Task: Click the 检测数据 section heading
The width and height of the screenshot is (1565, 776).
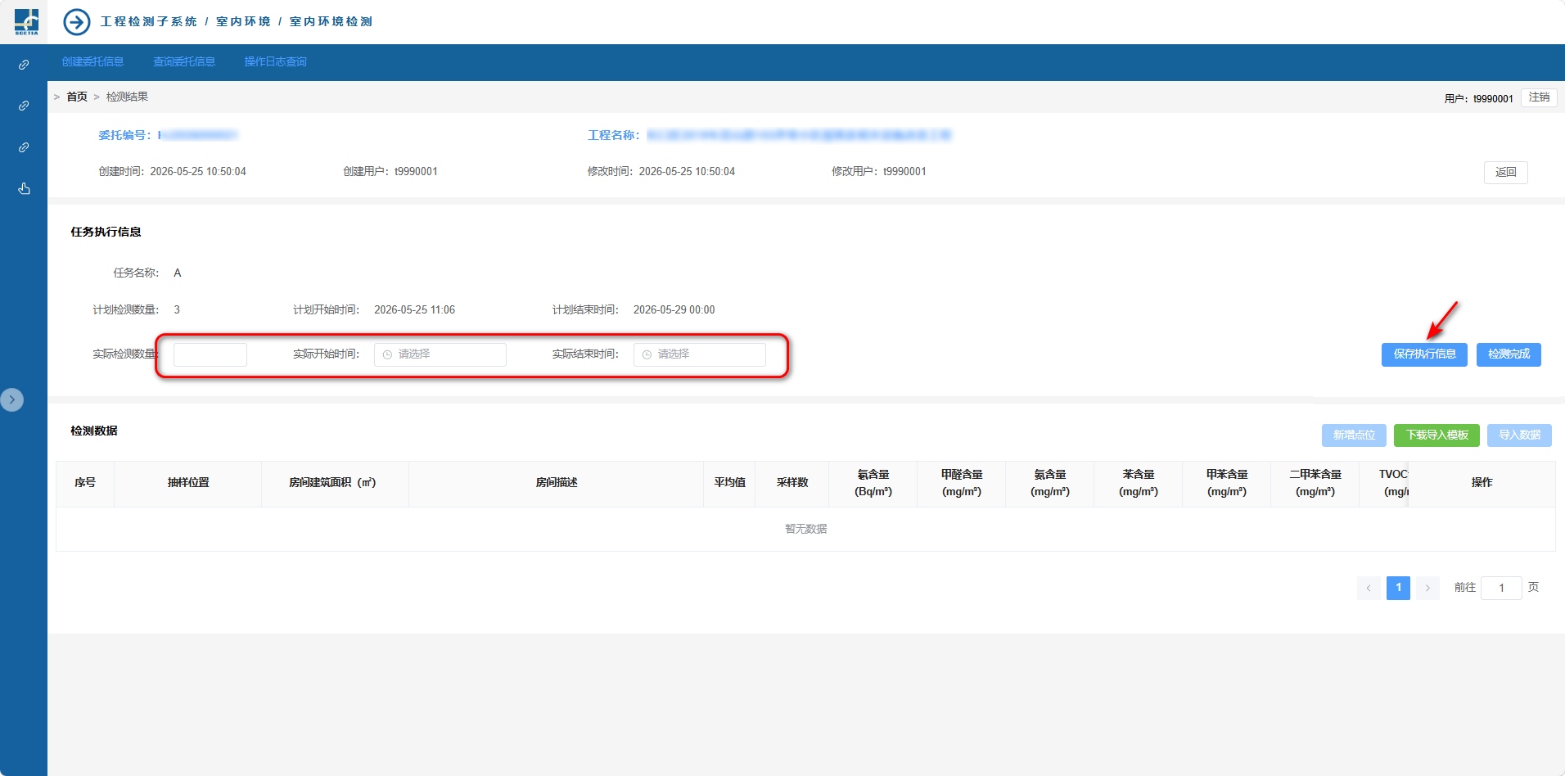Action: pos(94,431)
